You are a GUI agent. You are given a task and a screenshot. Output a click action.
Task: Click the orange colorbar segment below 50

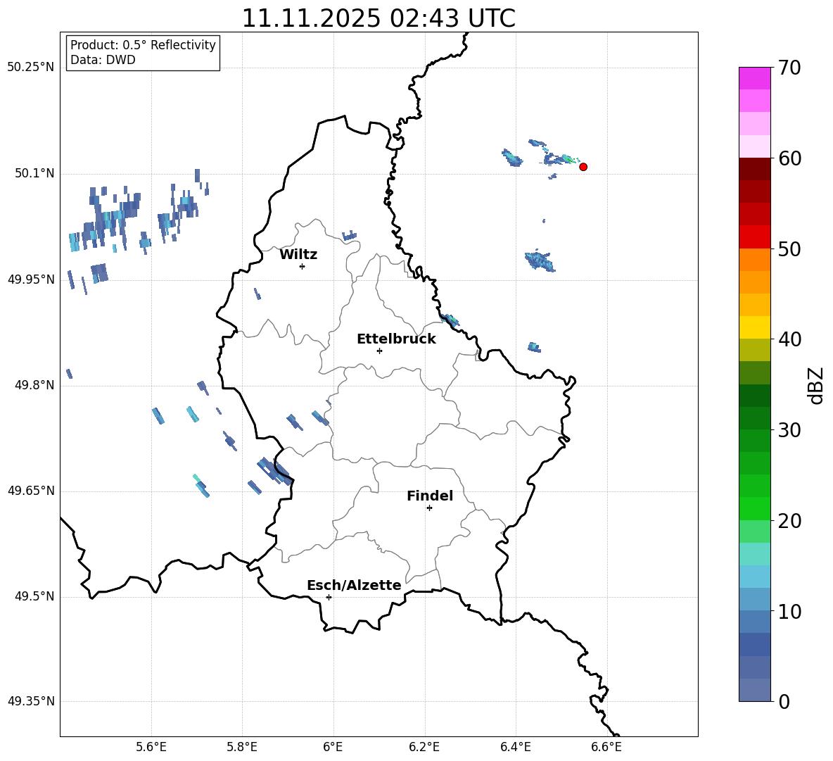(x=754, y=260)
